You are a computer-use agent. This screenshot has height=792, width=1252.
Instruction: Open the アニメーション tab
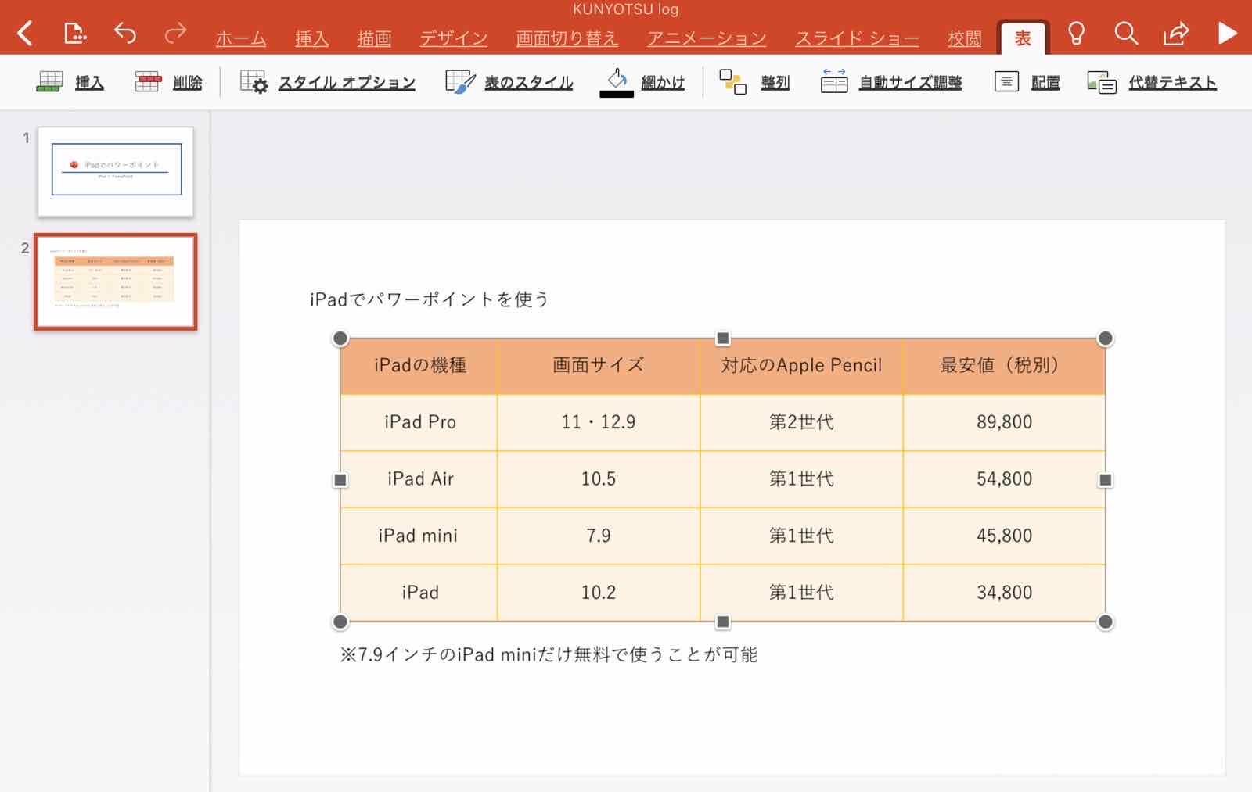tap(707, 38)
